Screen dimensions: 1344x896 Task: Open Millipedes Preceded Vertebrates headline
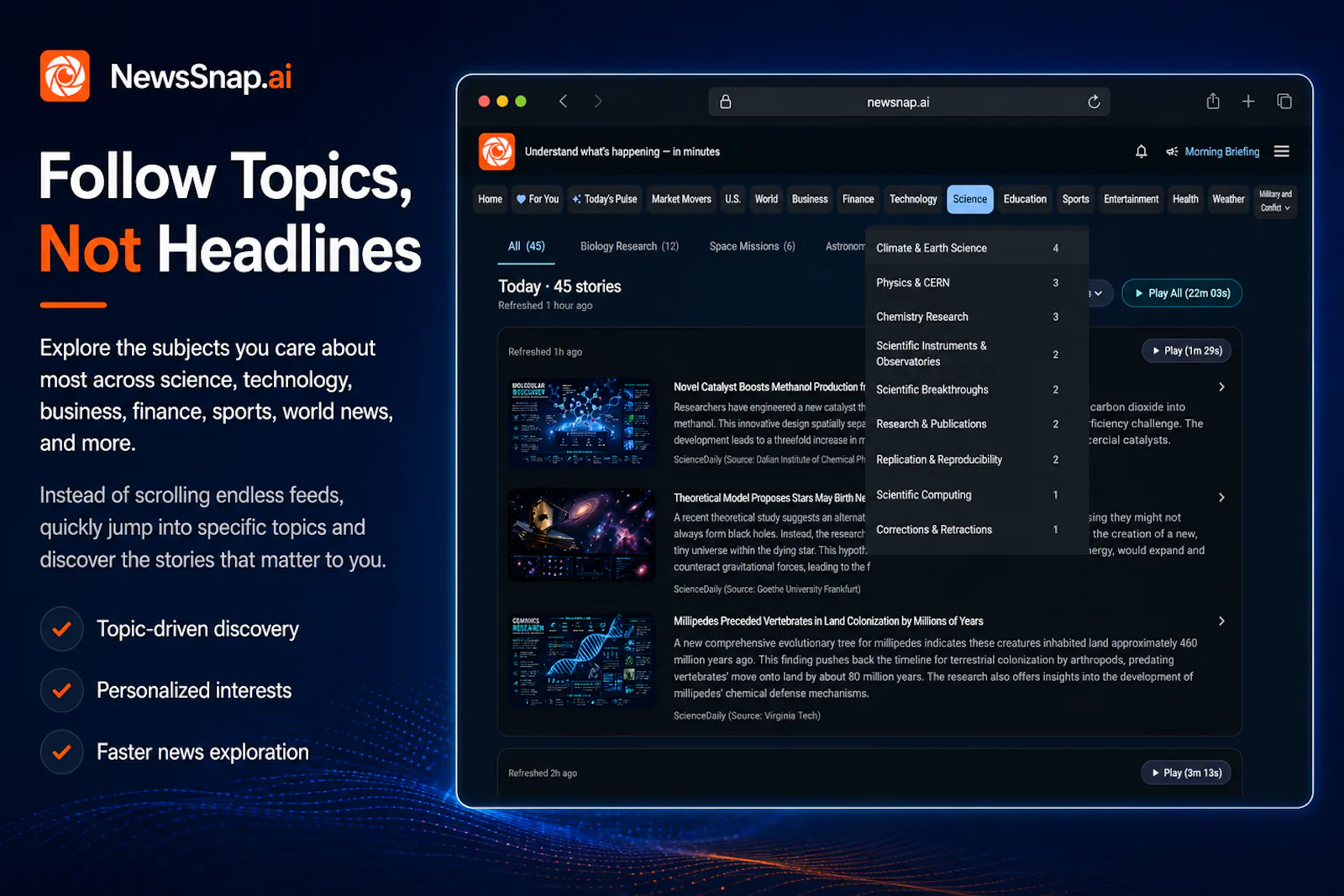828,621
